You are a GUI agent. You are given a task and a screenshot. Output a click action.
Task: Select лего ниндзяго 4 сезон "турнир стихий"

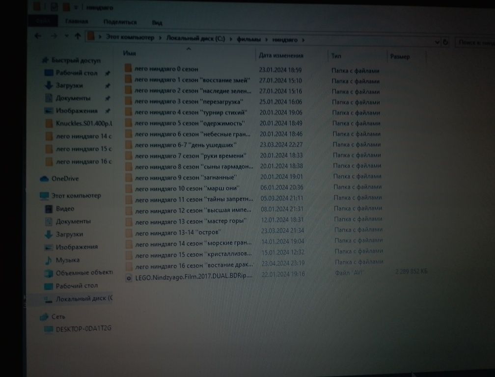coord(191,112)
